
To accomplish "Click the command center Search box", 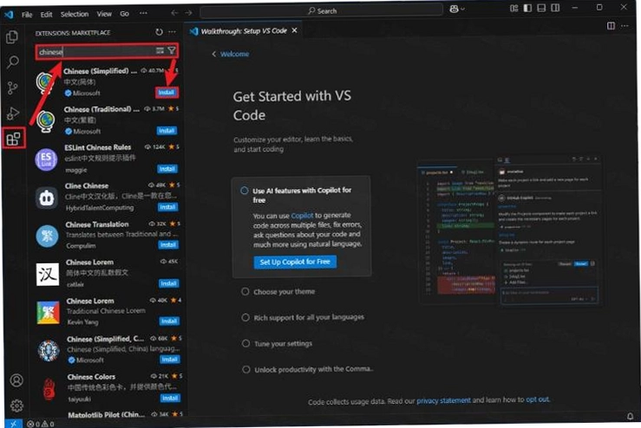I will [321, 10].
